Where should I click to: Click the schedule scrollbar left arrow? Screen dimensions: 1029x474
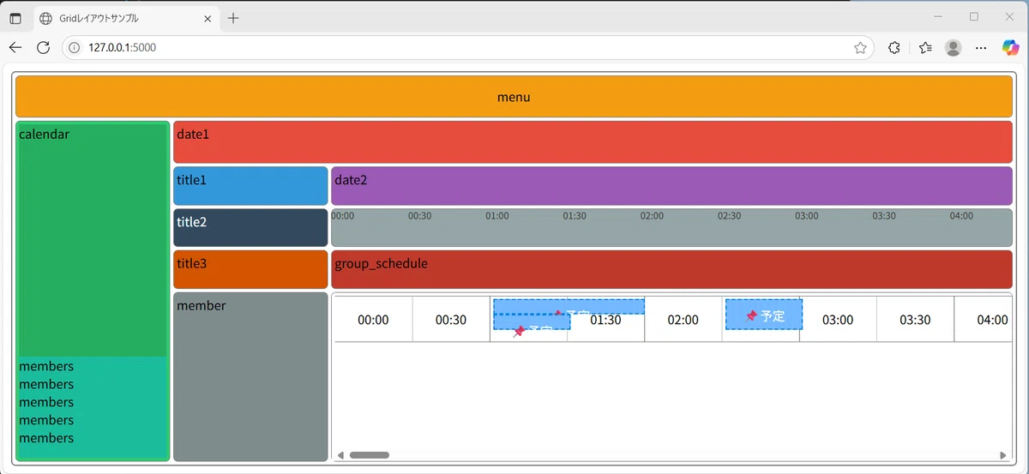340,455
